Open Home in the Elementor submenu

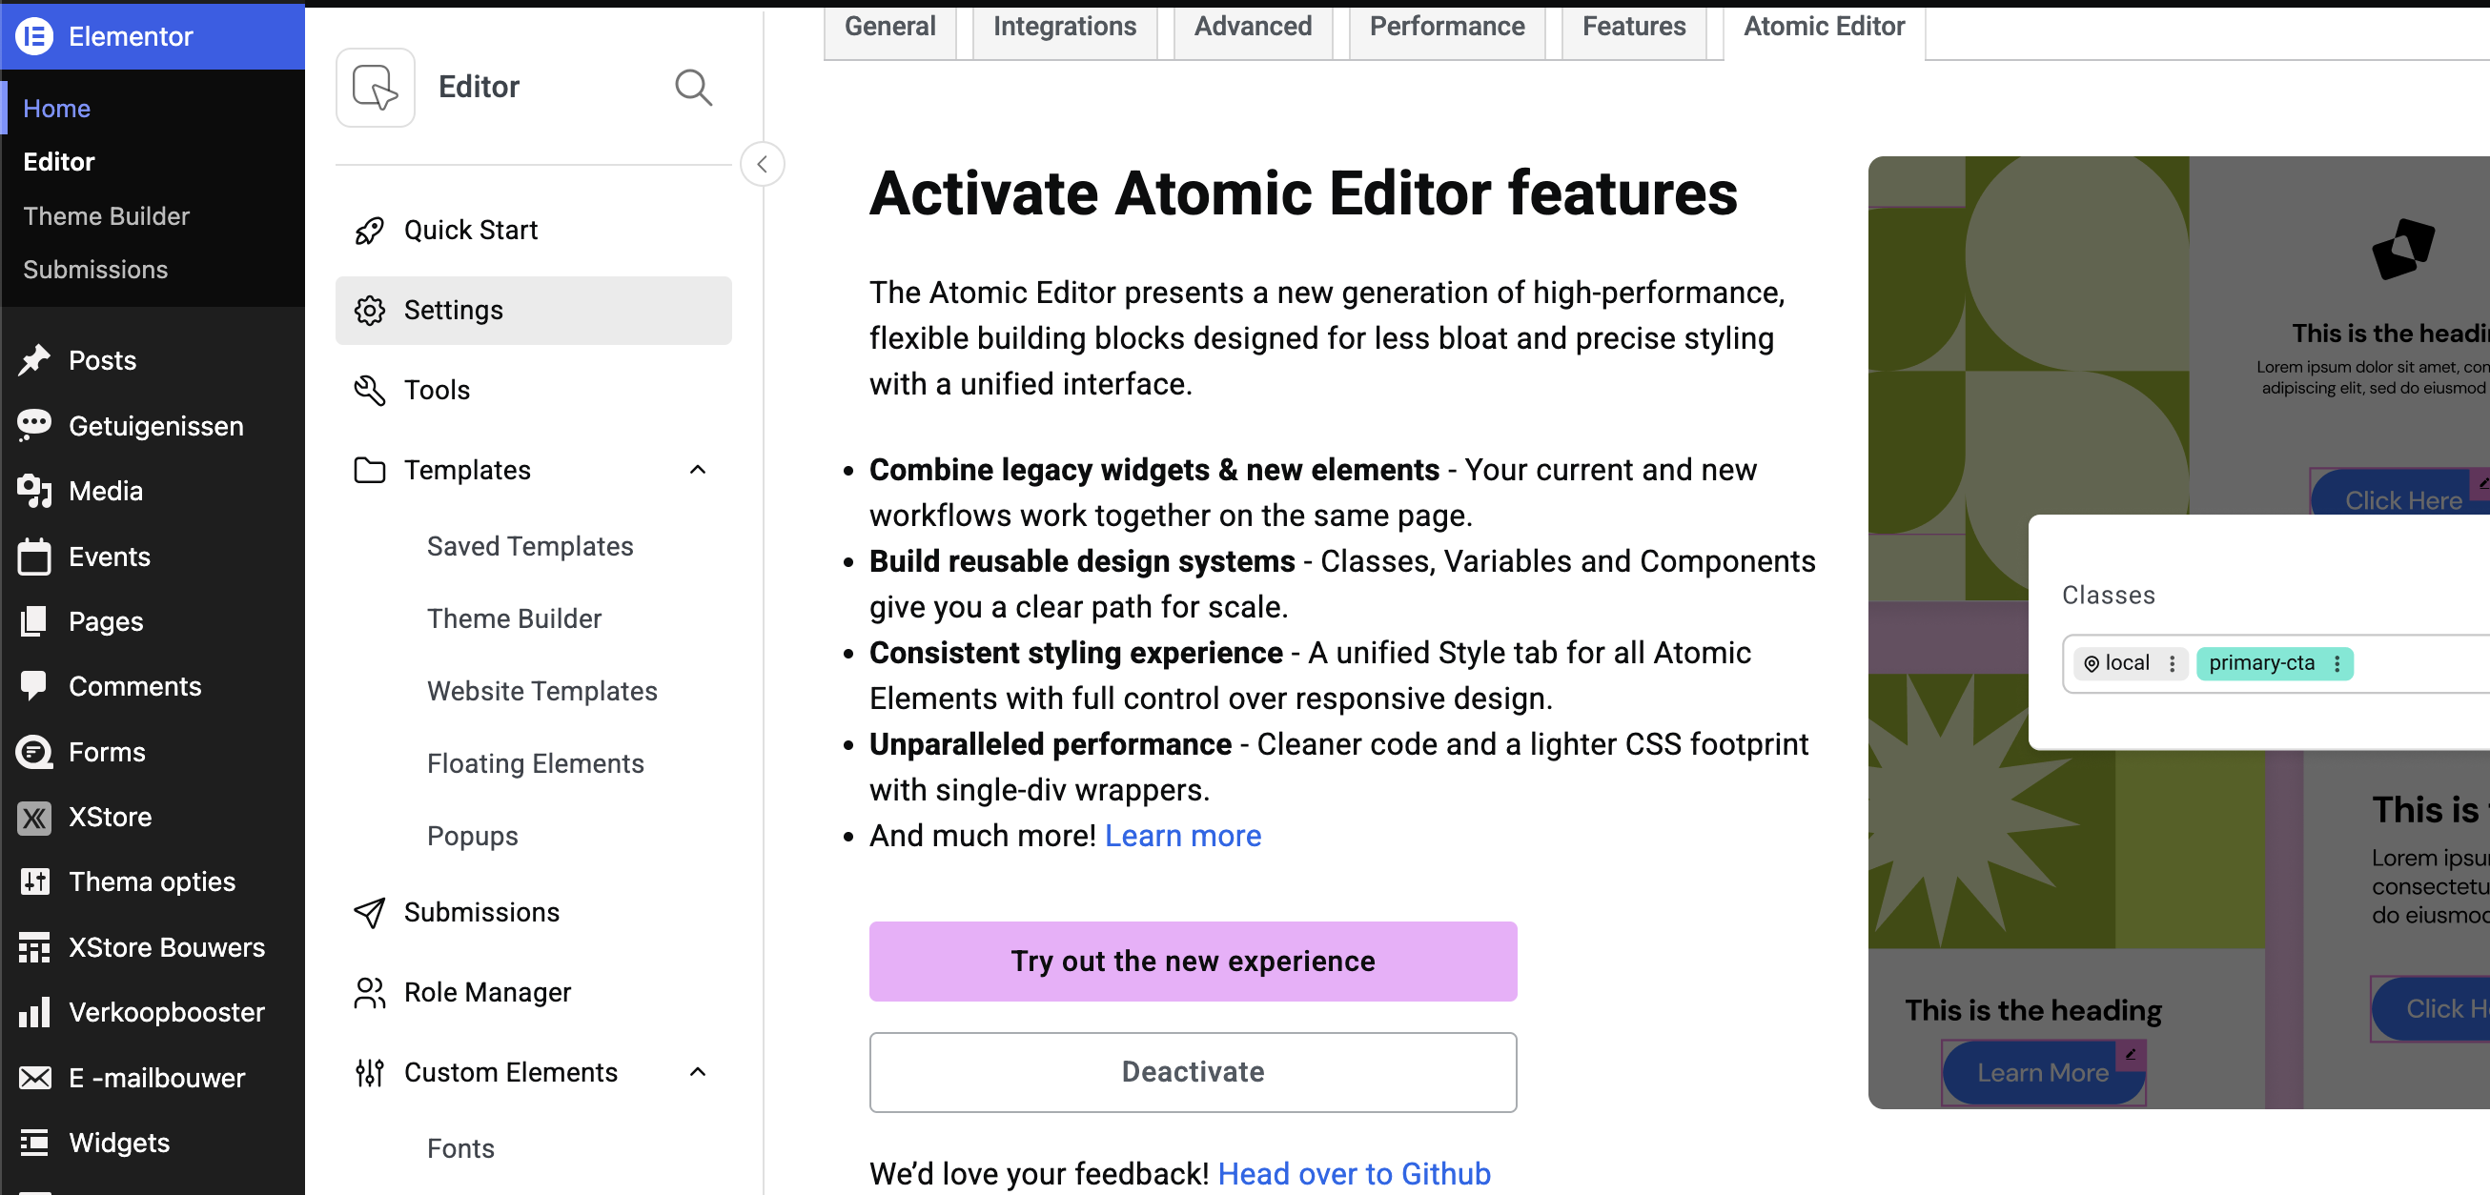(57, 110)
